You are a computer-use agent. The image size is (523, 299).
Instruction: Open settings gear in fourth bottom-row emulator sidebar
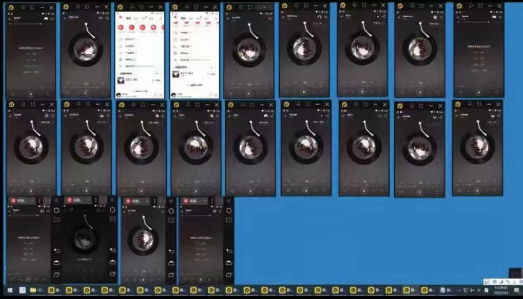click(x=229, y=211)
